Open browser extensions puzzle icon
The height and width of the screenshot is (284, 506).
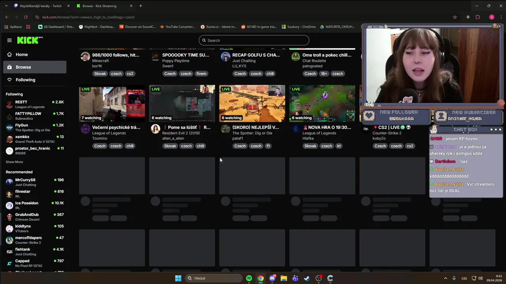478,17
